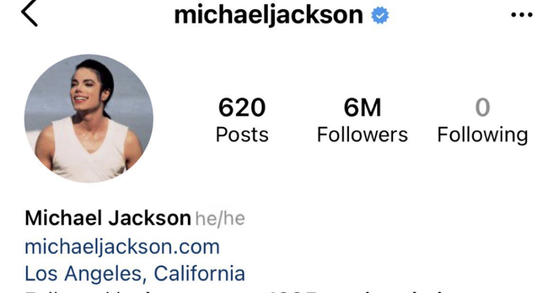
Task: Tap the 6M followers number
Action: tap(362, 108)
